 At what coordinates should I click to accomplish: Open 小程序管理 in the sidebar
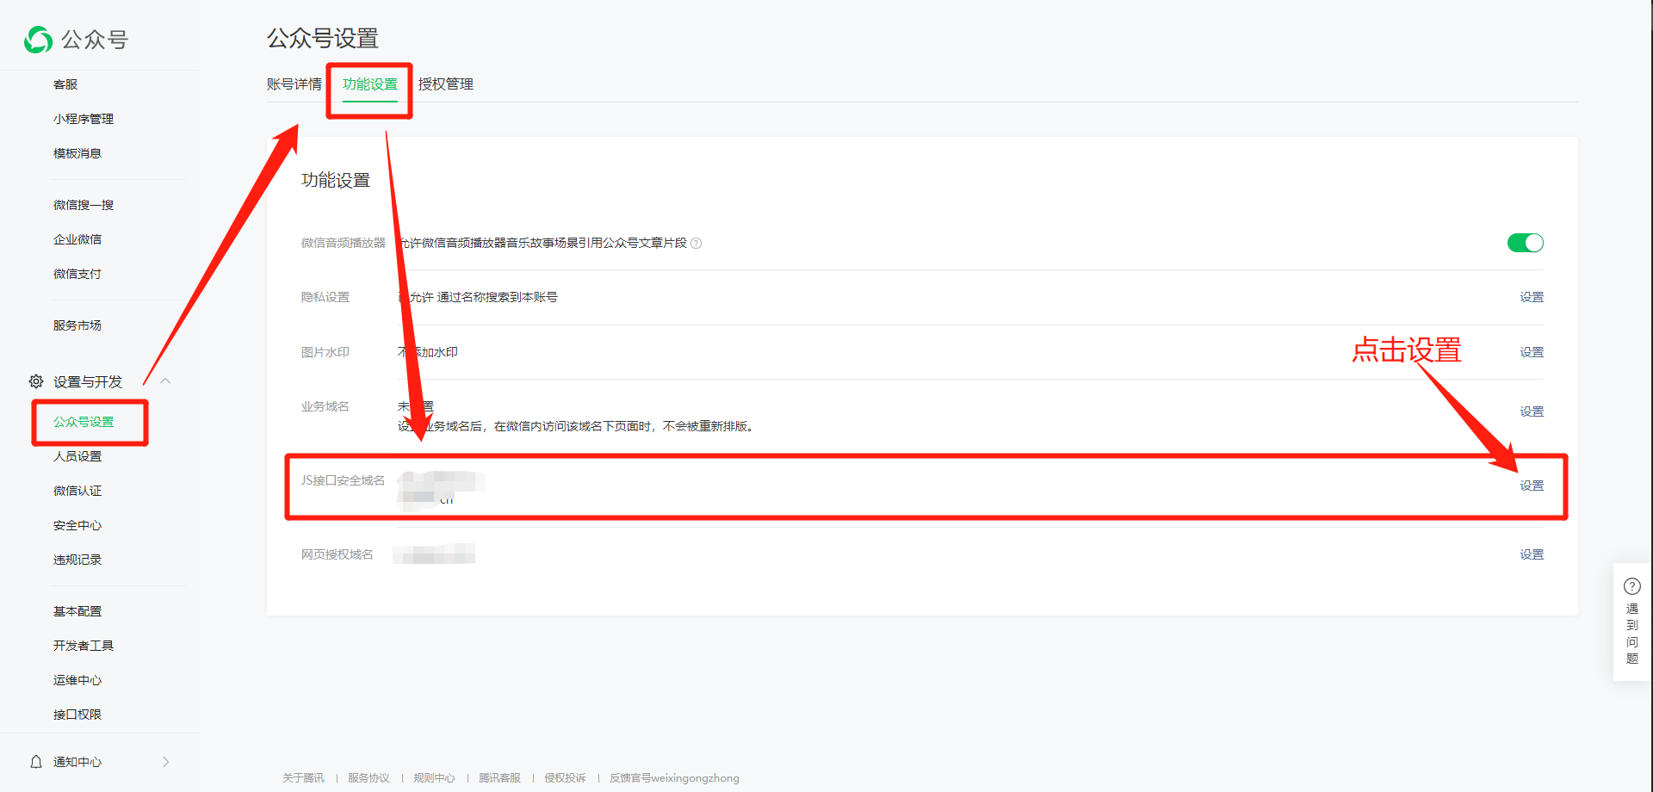click(84, 119)
